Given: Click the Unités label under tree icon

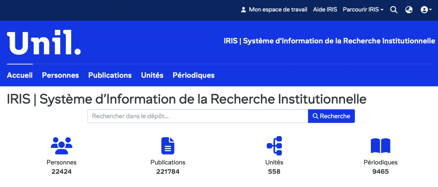Looking at the screenshot, I should 274,162.
